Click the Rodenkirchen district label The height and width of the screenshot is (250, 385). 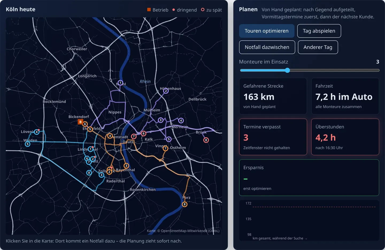click(143, 190)
